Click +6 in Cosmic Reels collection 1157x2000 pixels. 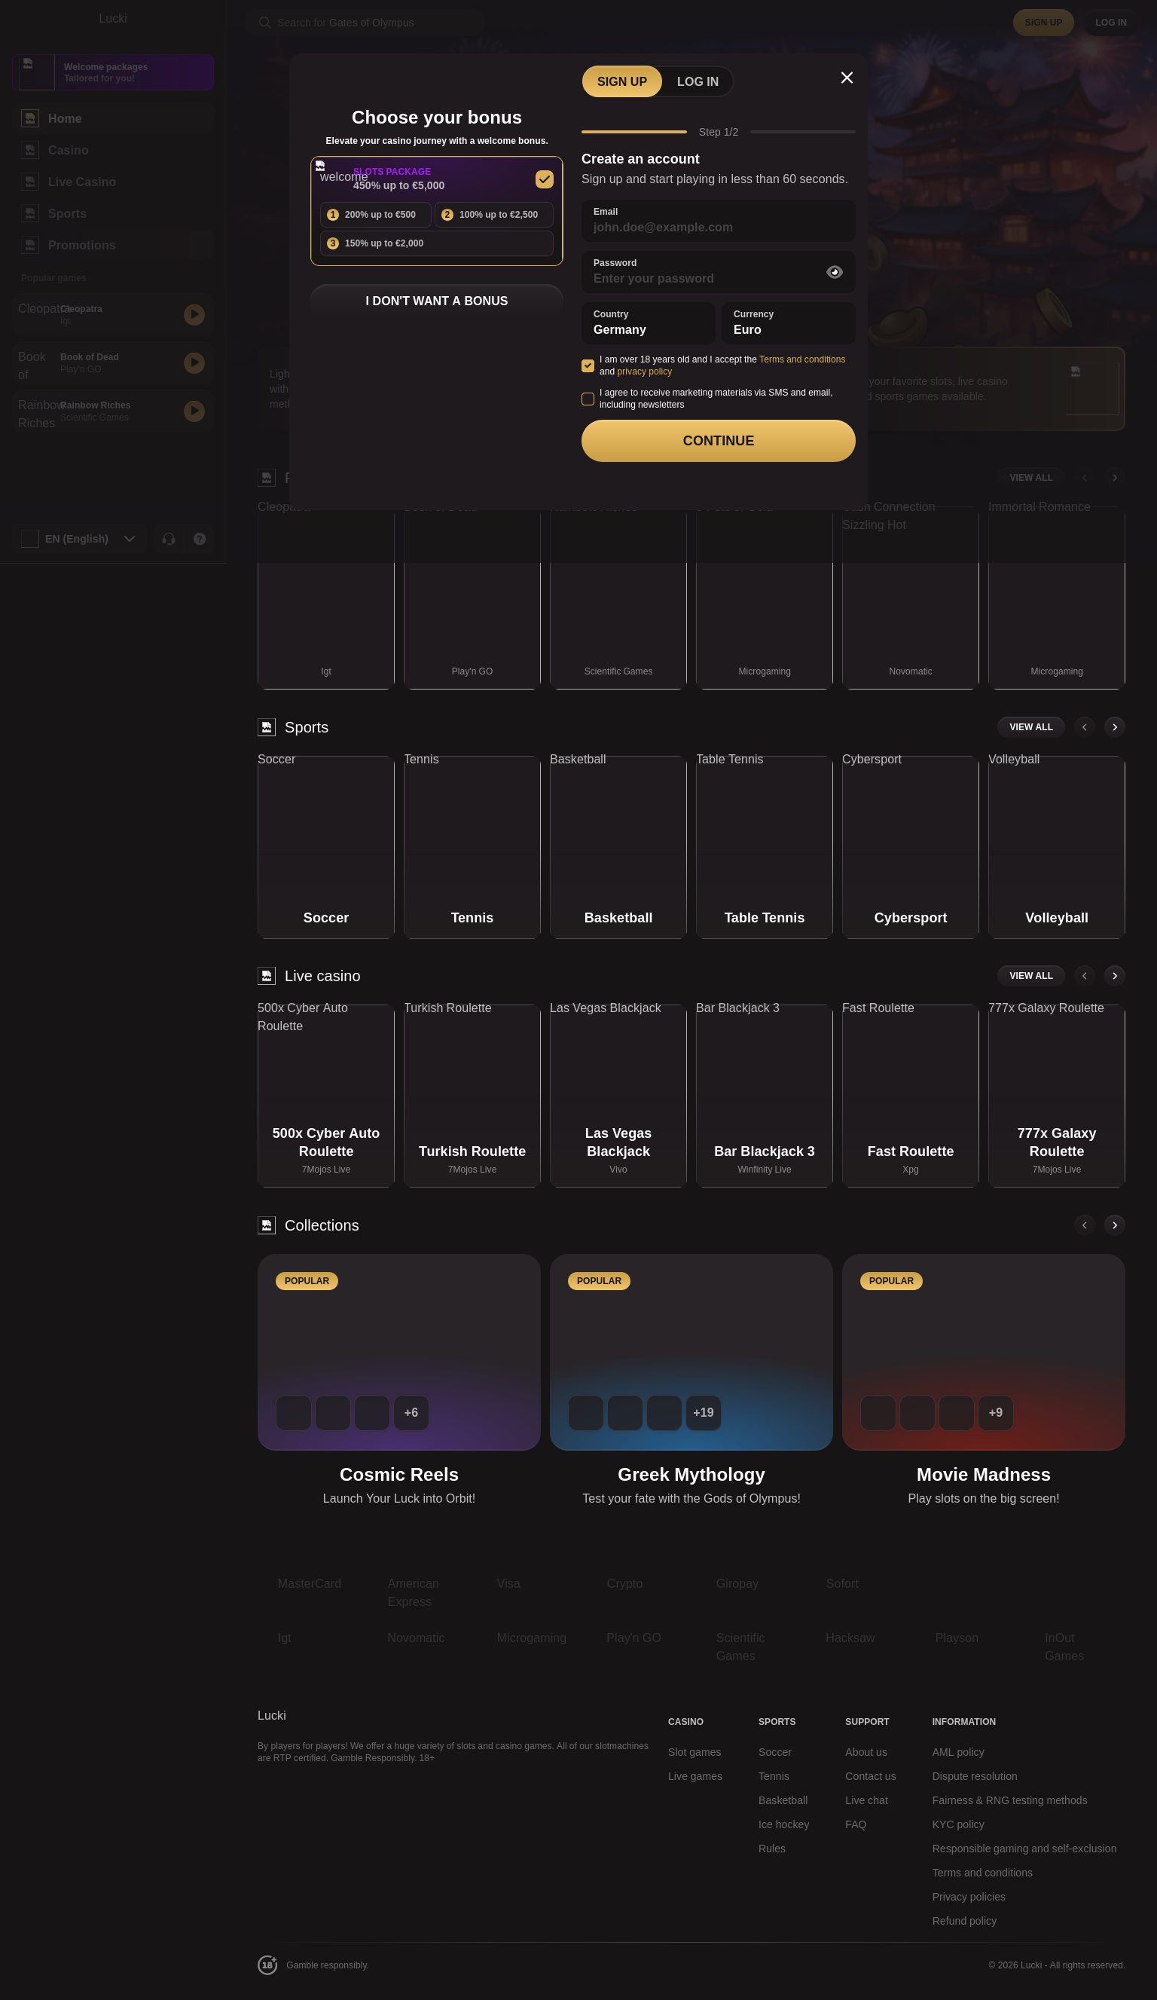pyautogui.click(x=411, y=1413)
